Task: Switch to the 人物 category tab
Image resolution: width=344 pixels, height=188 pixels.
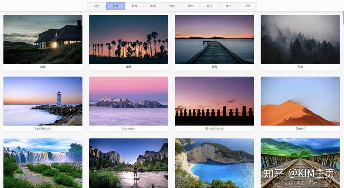Action: click(247, 6)
